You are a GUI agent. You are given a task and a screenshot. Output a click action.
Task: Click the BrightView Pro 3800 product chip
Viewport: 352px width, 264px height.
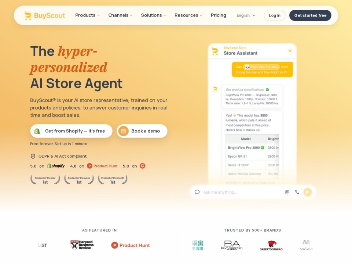pyautogui.click(x=262, y=67)
